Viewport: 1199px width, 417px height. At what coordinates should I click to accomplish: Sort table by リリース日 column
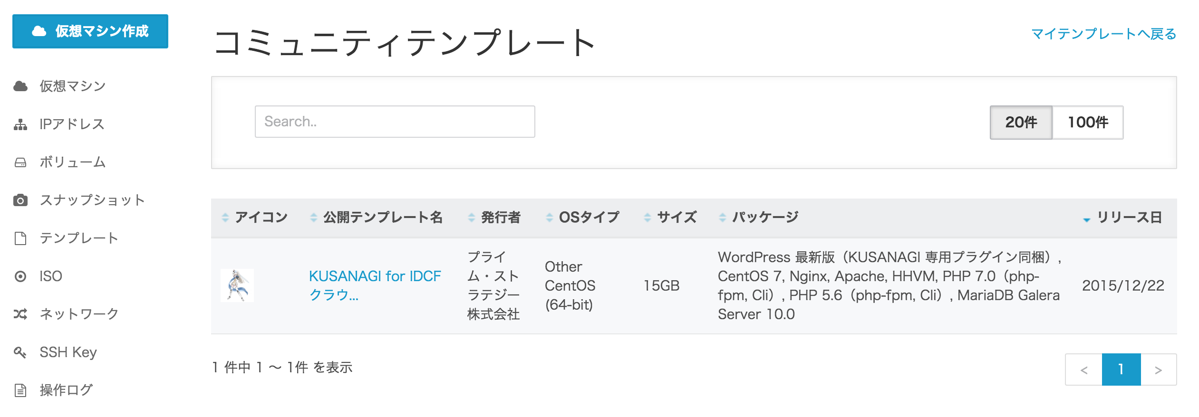pyautogui.click(x=1129, y=218)
